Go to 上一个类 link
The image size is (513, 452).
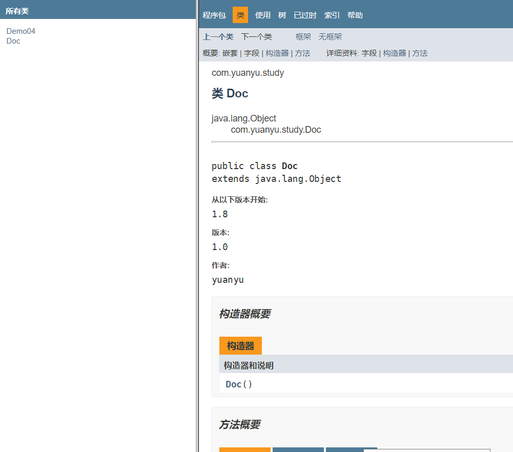pos(218,36)
